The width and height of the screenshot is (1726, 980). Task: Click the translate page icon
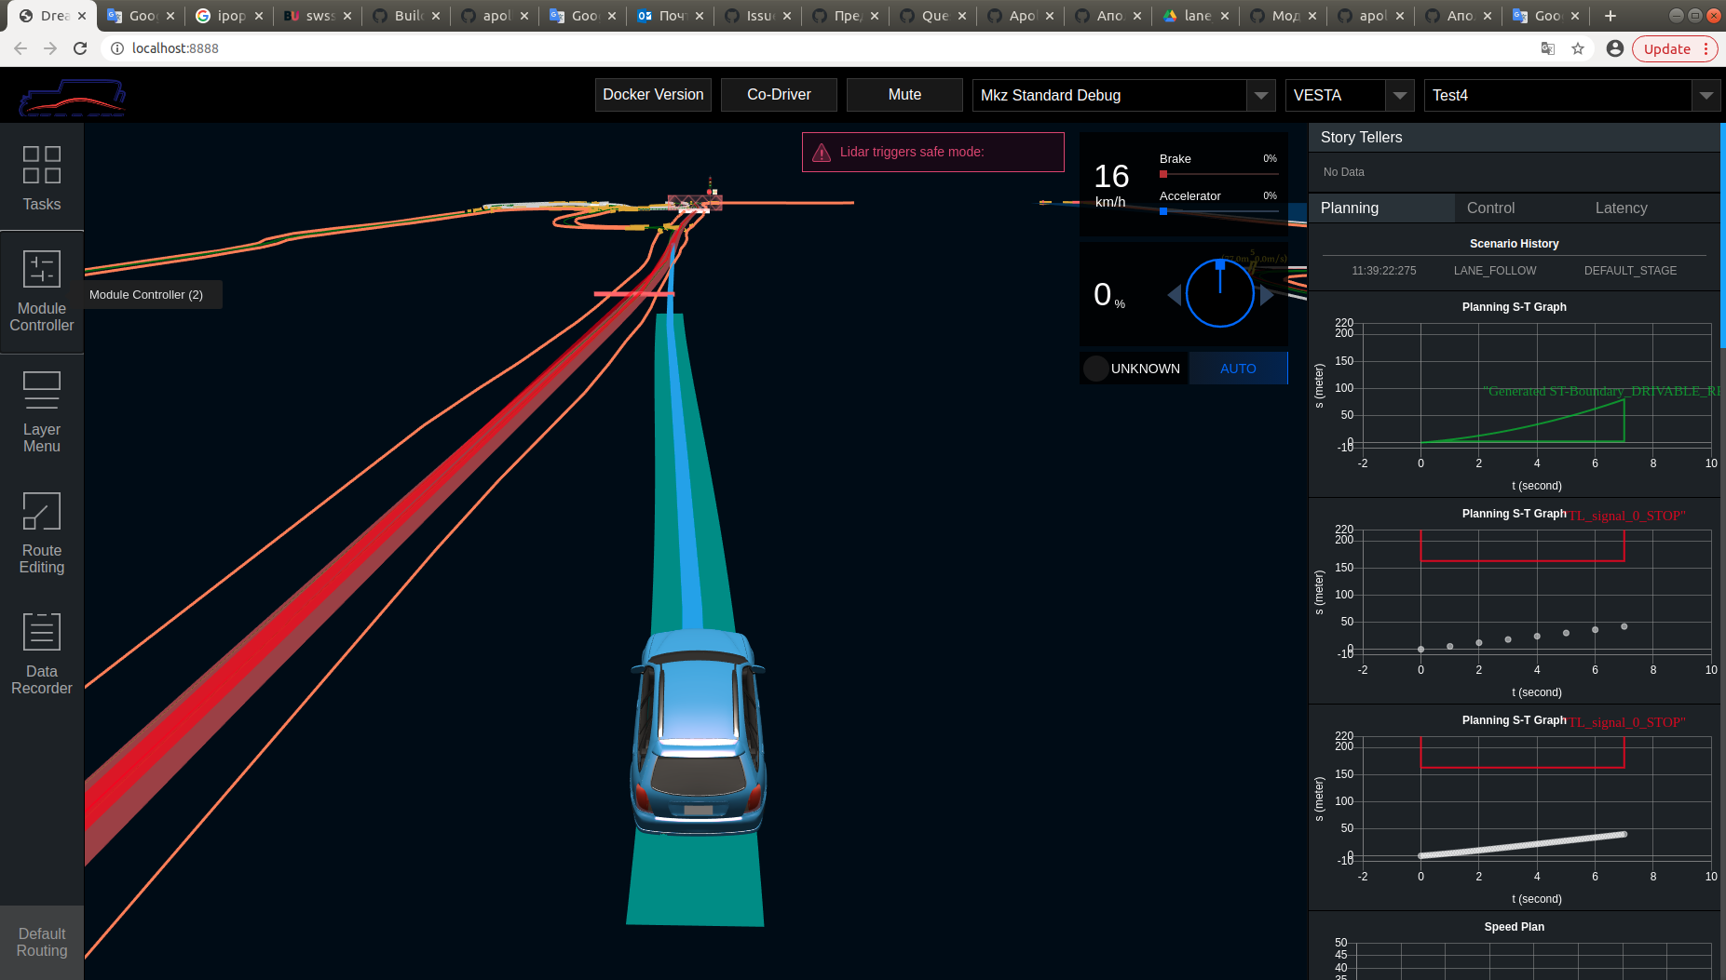[1548, 48]
